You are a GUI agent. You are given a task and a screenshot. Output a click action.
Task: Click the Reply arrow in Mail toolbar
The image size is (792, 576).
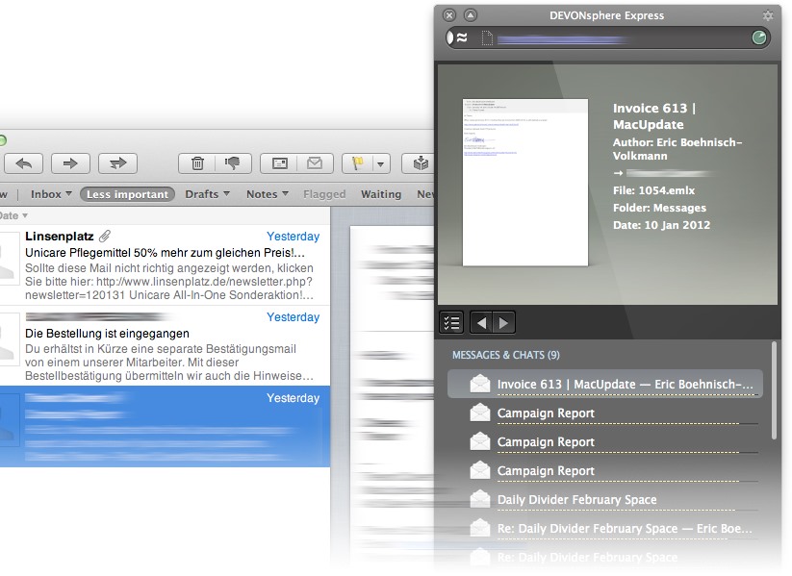tap(24, 163)
